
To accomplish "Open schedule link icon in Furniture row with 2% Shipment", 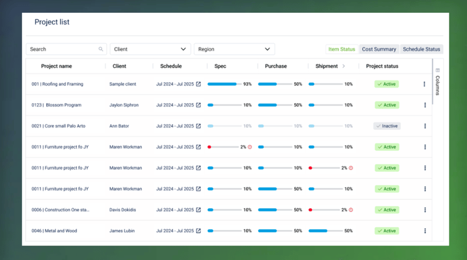I will pos(198,168).
